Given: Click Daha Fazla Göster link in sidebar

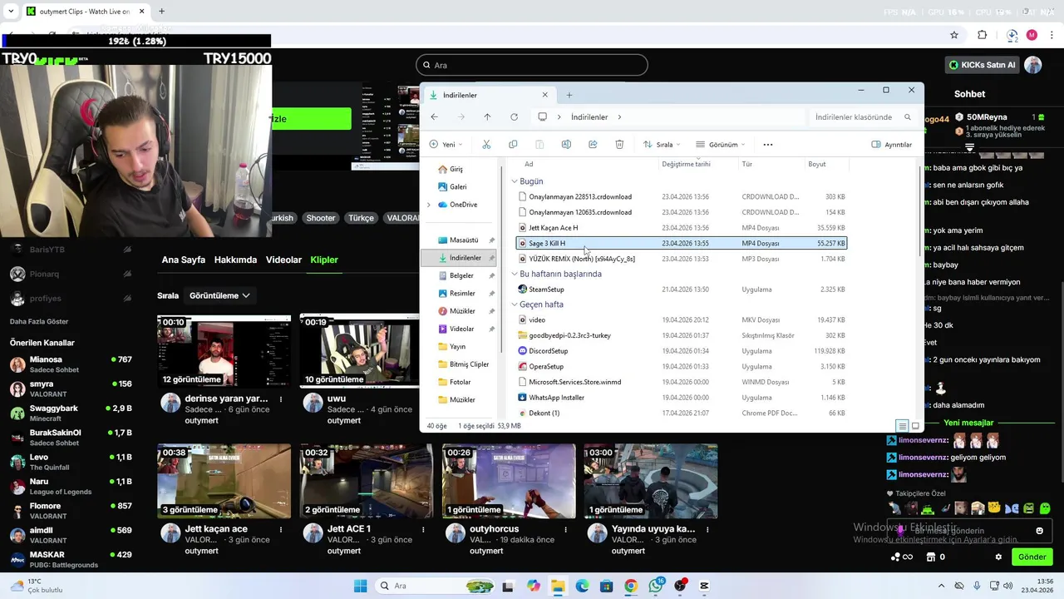Looking at the screenshot, I should point(39,322).
